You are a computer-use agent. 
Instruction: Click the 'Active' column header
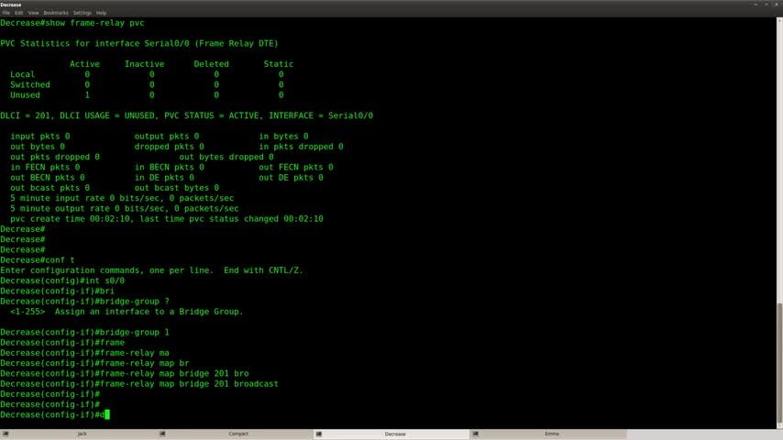[x=84, y=64]
